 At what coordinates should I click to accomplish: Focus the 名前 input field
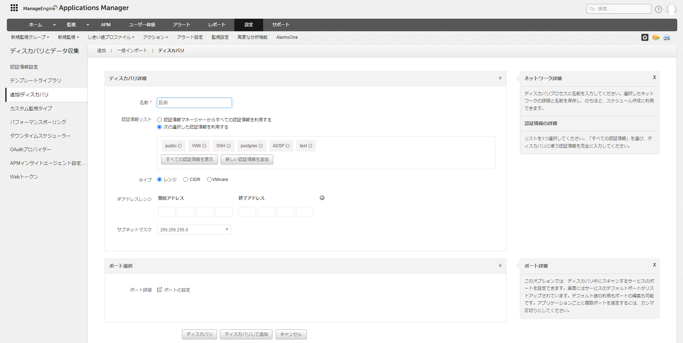(194, 103)
